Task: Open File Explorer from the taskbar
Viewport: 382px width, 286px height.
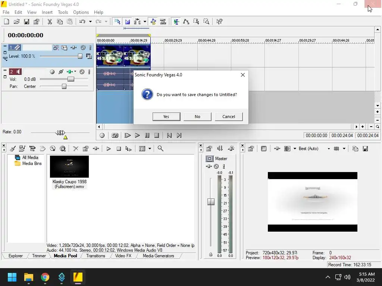Action: coord(28,277)
